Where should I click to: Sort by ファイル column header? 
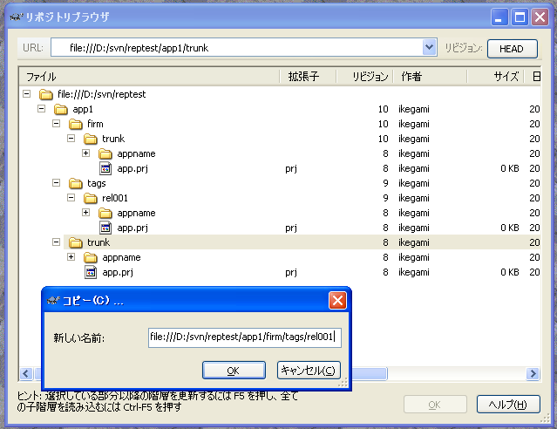coord(149,77)
